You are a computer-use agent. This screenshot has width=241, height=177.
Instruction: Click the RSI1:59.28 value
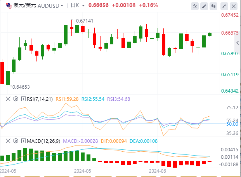[67, 99]
